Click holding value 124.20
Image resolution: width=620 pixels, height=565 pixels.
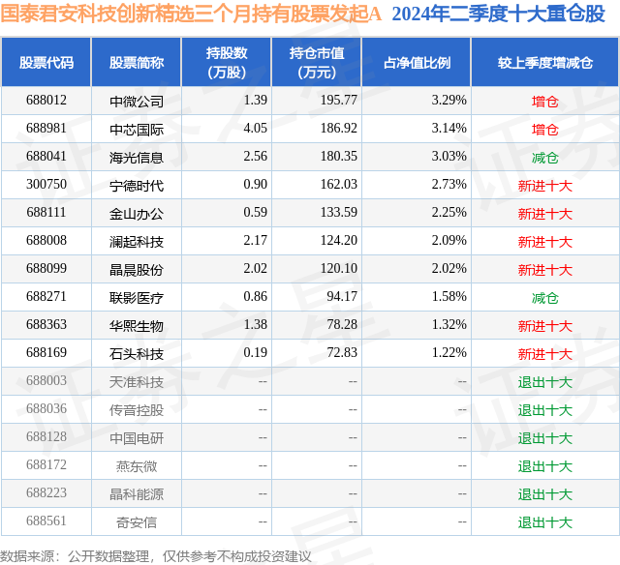coord(338,241)
